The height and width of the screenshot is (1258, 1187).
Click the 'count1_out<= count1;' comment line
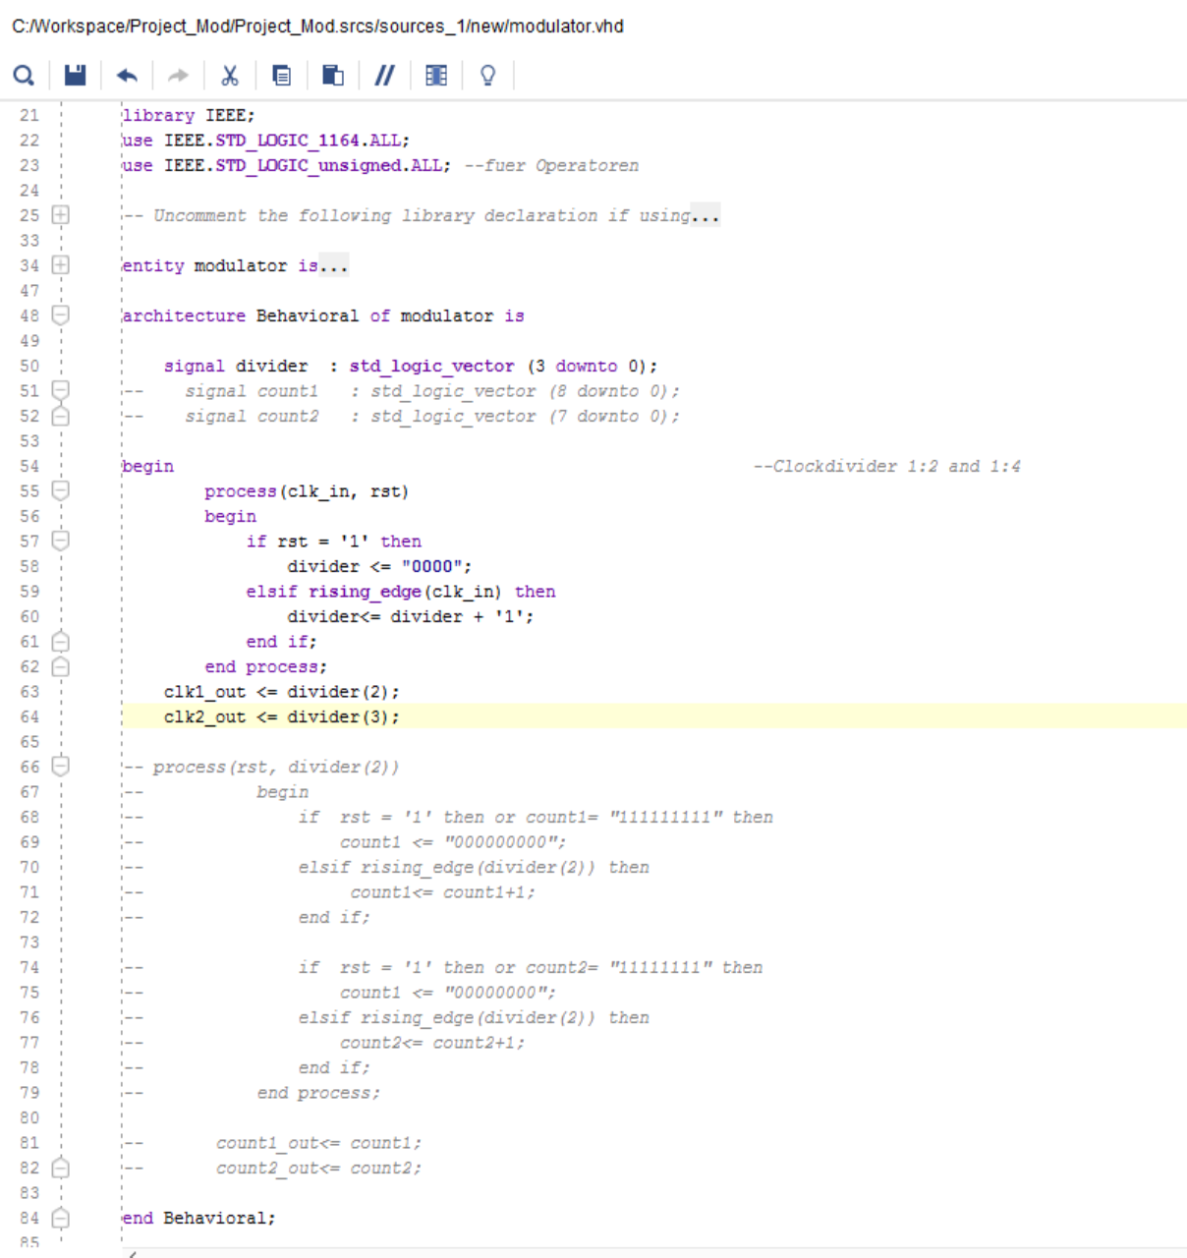click(318, 1143)
